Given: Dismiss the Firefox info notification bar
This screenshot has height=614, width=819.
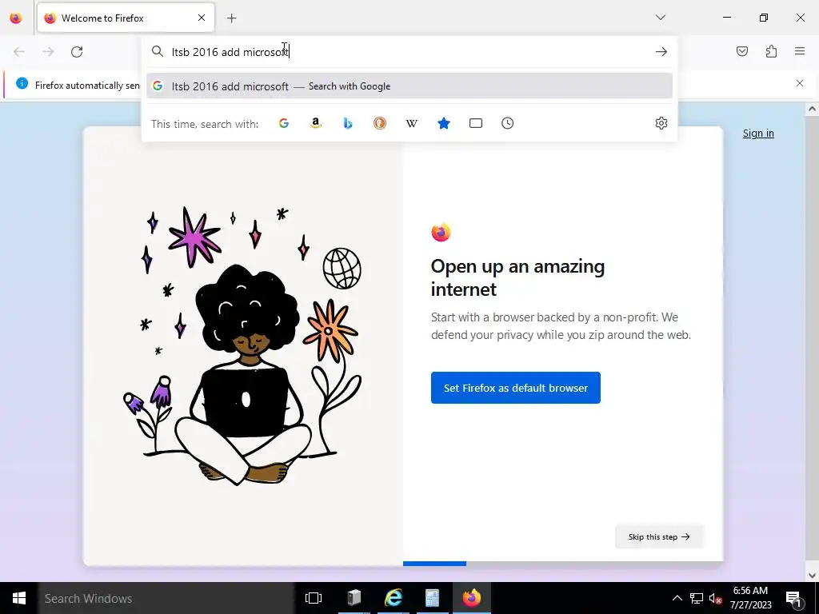Looking at the screenshot, I should 800,83.
